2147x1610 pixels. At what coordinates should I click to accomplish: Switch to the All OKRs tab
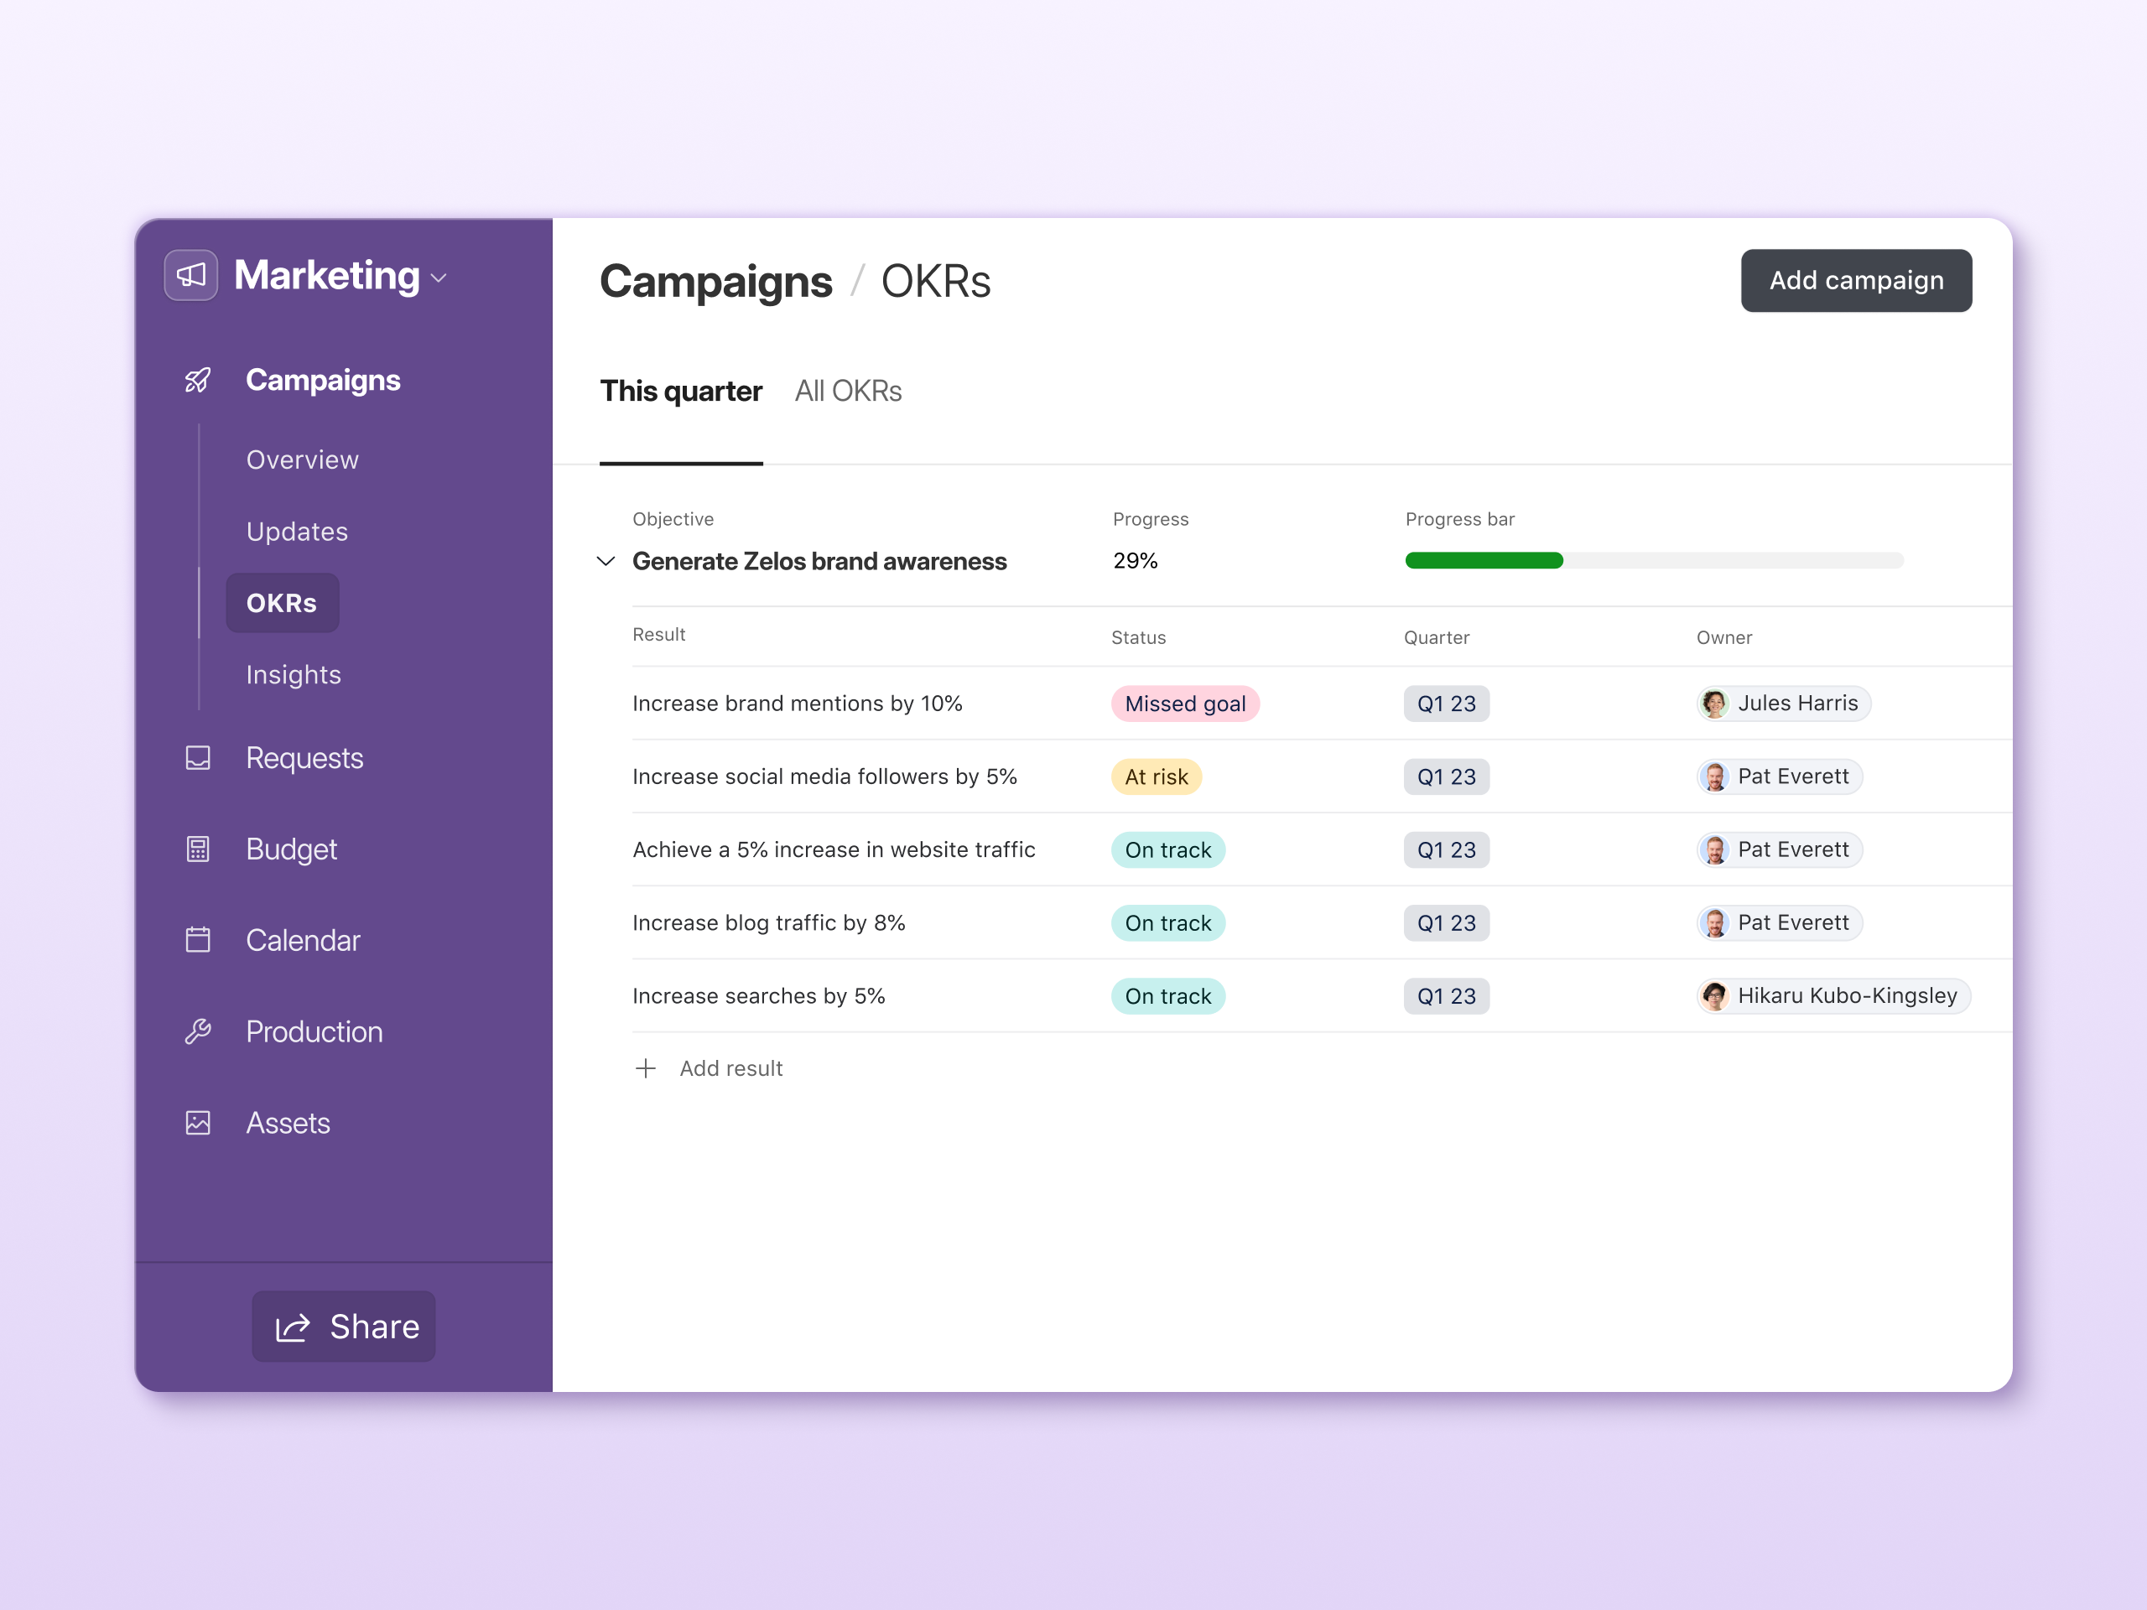[847, 391]
